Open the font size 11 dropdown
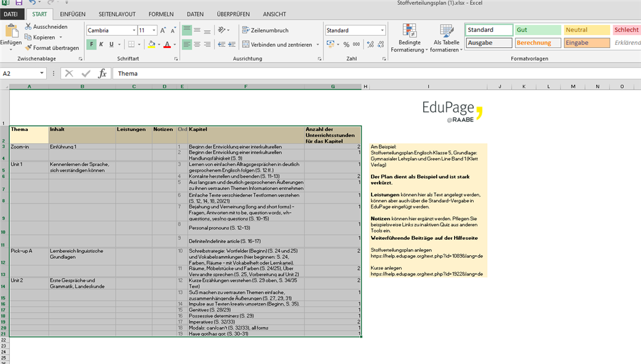 point(154,30)
